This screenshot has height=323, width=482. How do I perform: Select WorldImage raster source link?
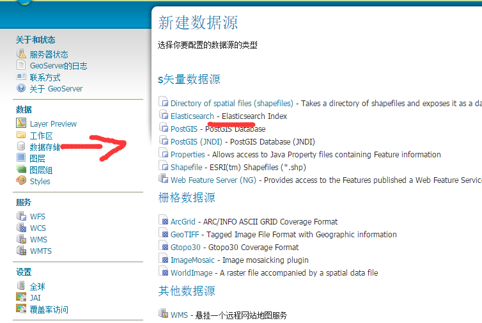[x=192, y=273]
